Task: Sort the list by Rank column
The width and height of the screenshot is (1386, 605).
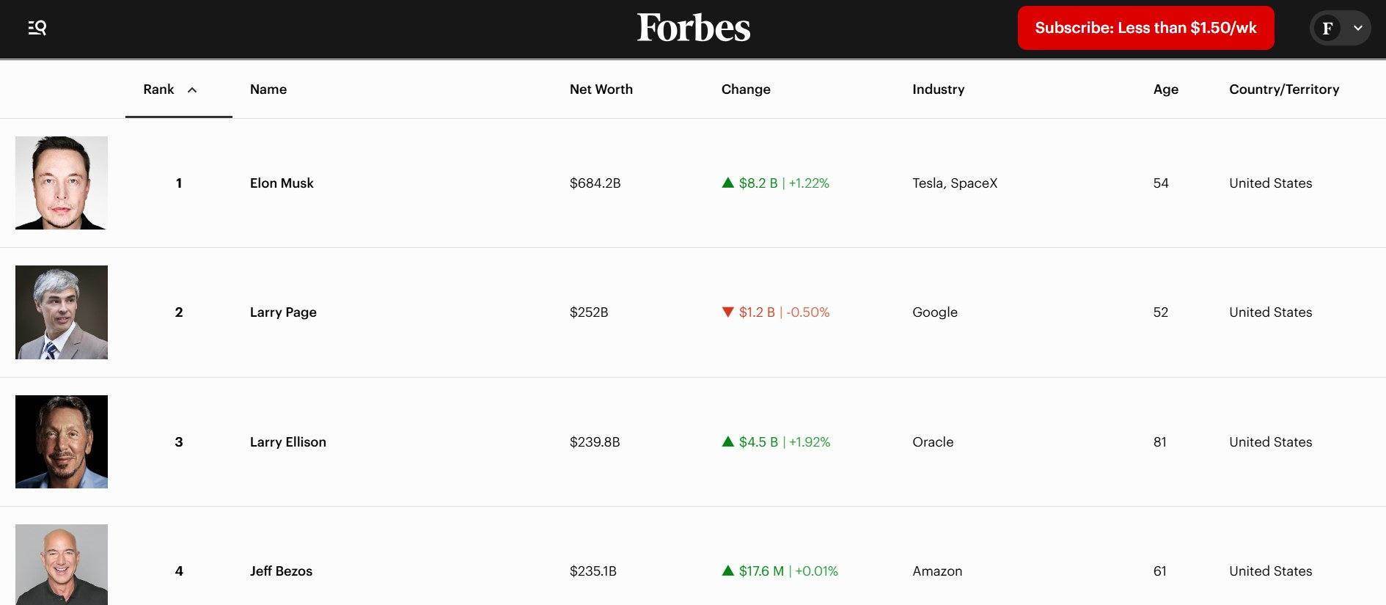Action: 170,89
